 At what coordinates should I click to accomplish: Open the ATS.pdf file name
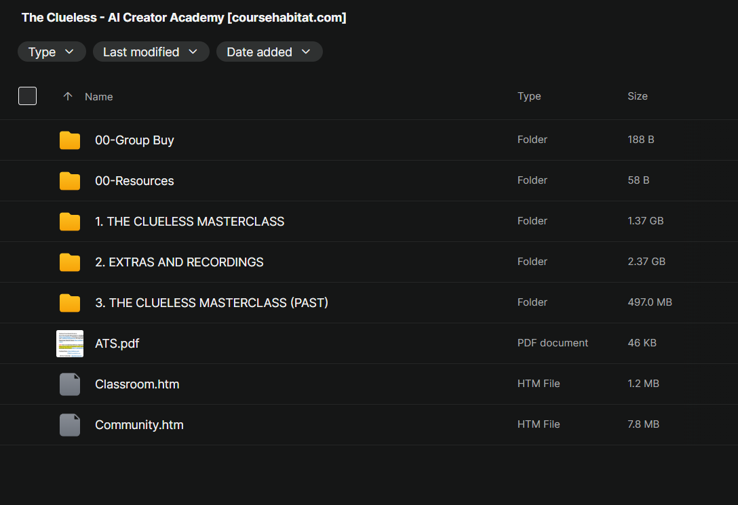pos(117,344)
